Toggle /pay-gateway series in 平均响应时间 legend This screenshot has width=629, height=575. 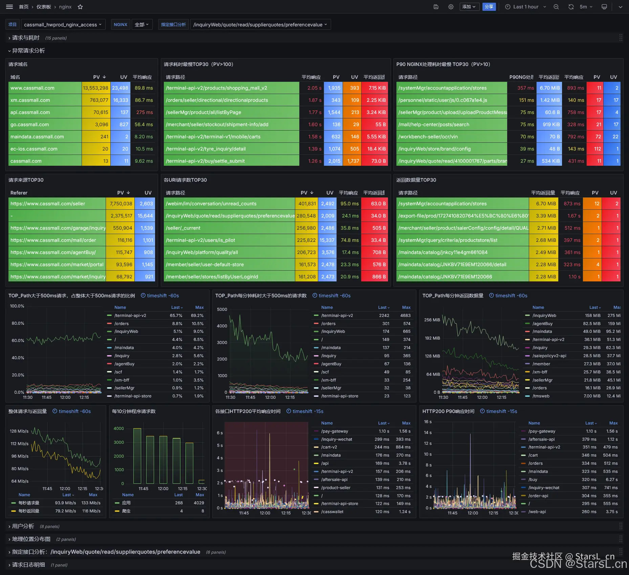click(334, 431)
